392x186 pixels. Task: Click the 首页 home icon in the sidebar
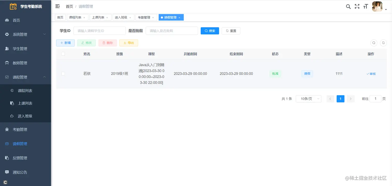point(6,20)
